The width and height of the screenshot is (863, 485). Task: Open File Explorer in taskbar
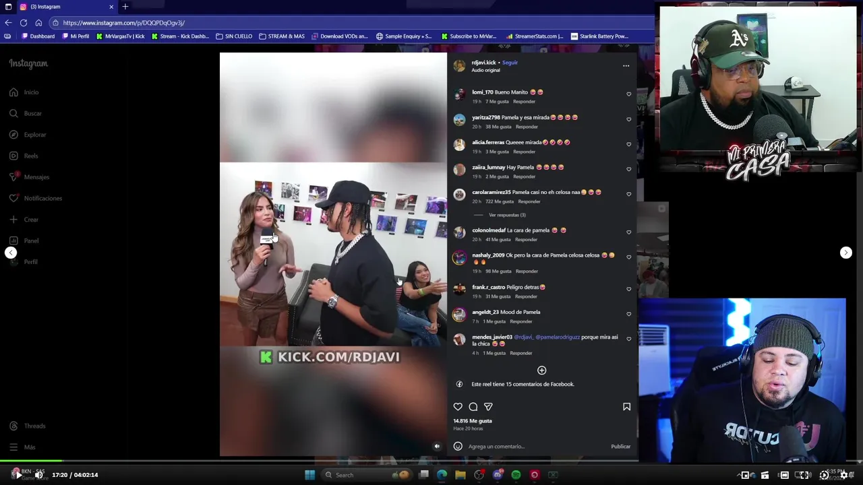[x=460, y=475]
